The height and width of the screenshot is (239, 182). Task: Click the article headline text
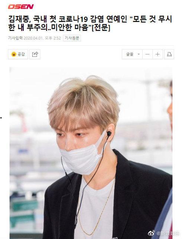coord(90,23)
